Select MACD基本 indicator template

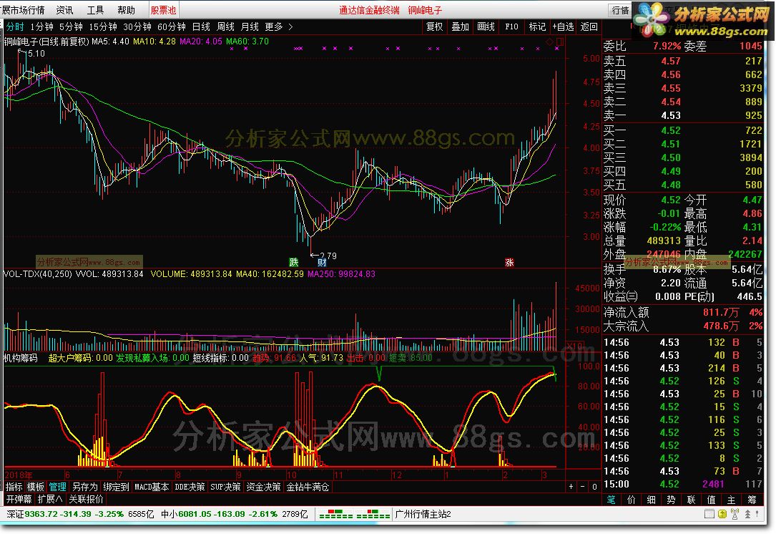click(x=152, y=487)
